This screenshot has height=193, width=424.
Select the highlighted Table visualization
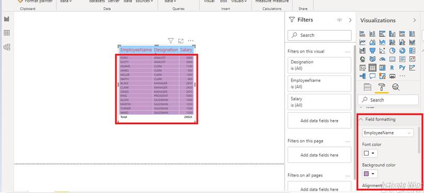372,68
